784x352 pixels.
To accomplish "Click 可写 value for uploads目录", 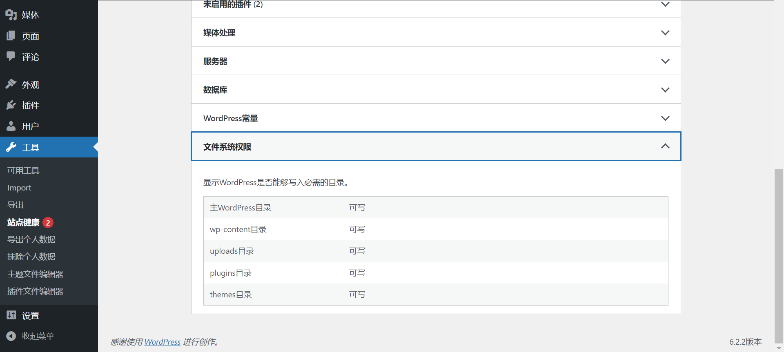I will point(357,251).
